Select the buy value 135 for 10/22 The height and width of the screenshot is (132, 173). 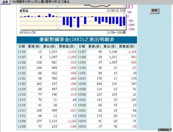coord(99,116)
